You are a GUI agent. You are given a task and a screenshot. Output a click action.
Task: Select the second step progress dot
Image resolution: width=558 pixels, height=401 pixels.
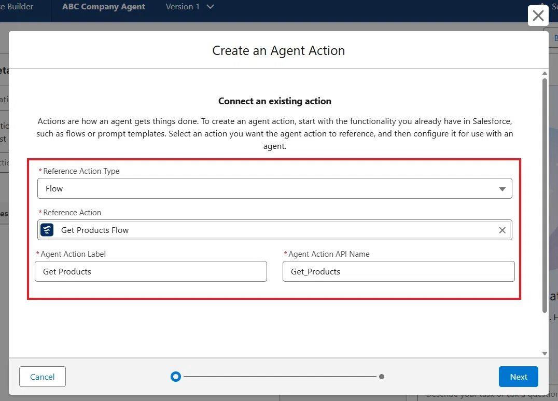pos(382,377)
